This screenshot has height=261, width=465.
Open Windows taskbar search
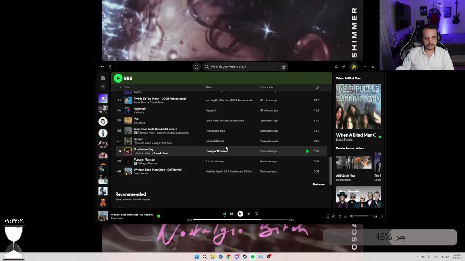coord(205,257)
